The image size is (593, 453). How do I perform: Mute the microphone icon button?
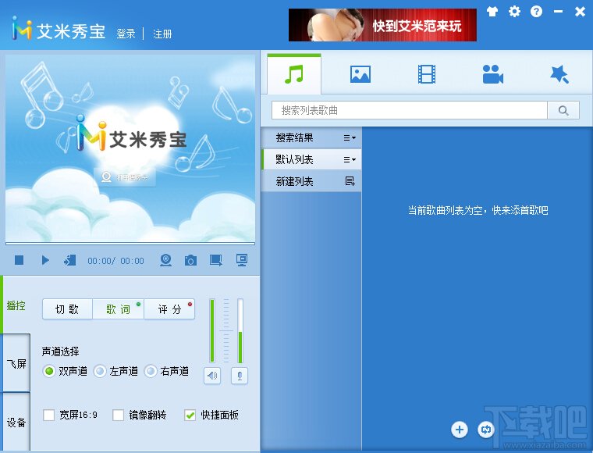[240, 376]
